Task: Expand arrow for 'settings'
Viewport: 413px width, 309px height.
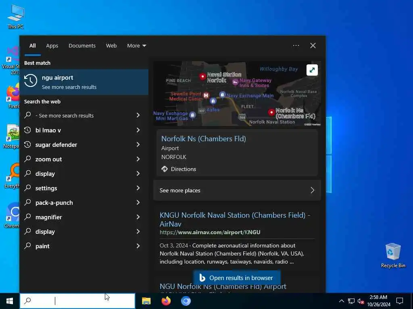Action: tap(138, 187)
